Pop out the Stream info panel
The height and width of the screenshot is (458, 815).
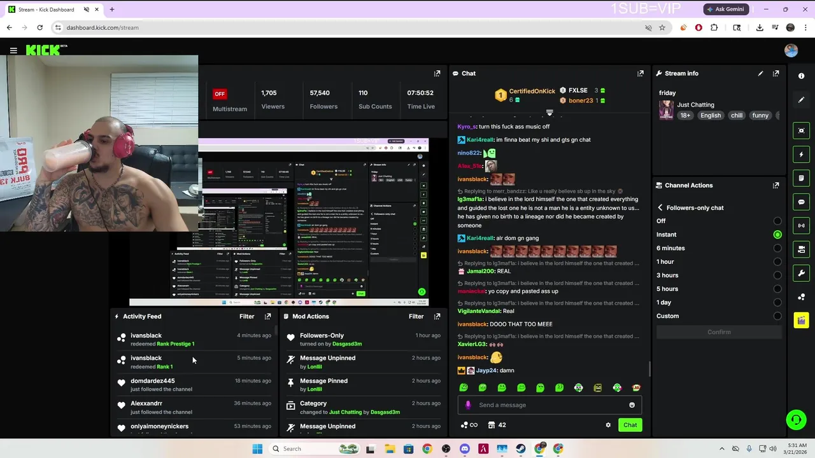[776, 73]
